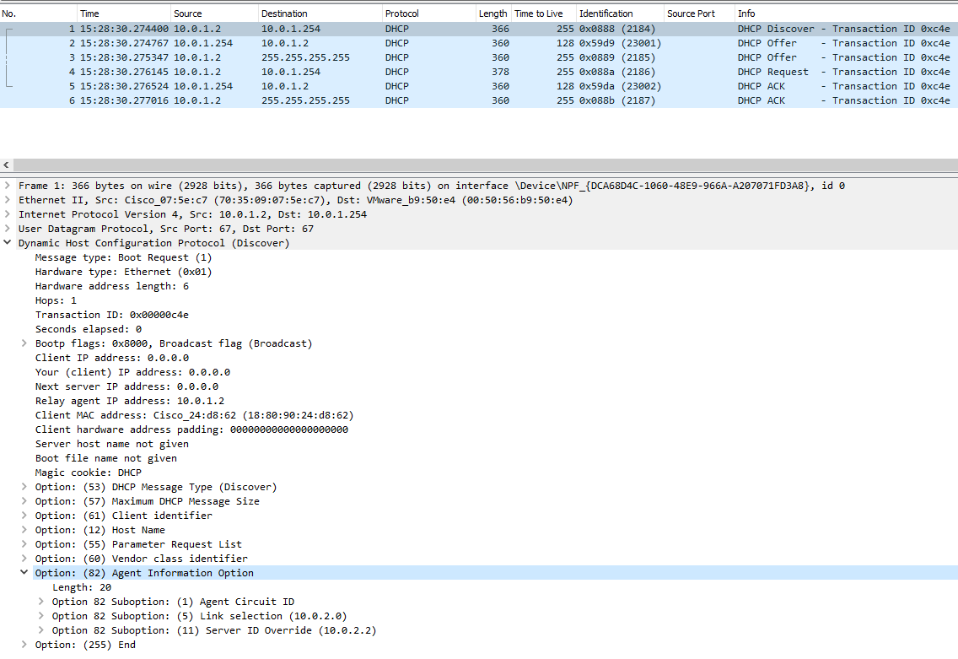This screenshot has width=958, height=659.
Task: Click the left scroll arrow above the details pane
Action: point(6,165)
